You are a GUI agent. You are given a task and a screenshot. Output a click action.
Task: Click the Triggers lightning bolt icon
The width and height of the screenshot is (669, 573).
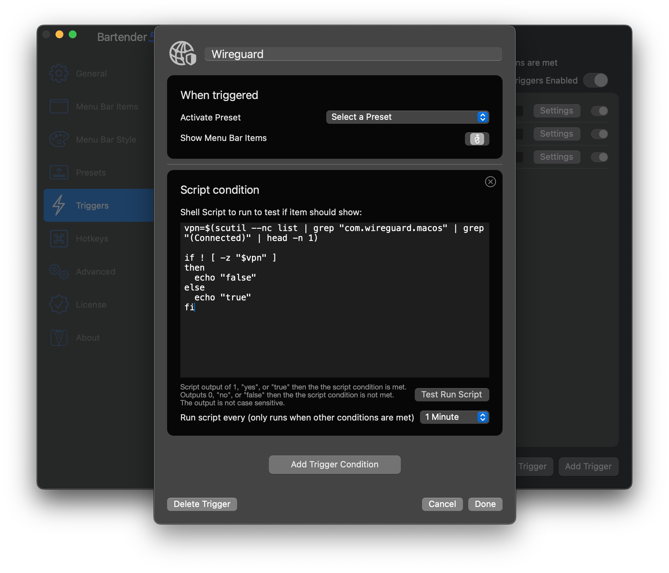(x=59, y=205)
